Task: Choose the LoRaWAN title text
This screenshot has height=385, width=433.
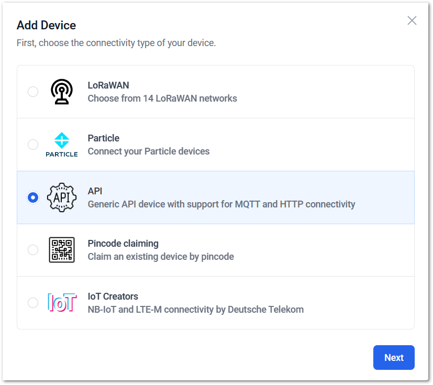Action: click(x=108, y=85)
